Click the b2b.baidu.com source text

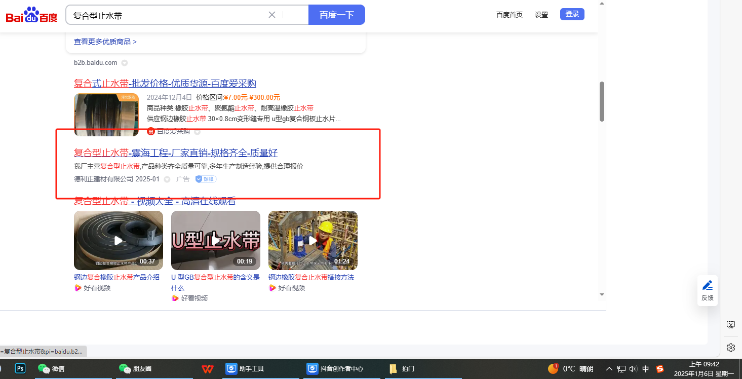[x=95, y=63]
